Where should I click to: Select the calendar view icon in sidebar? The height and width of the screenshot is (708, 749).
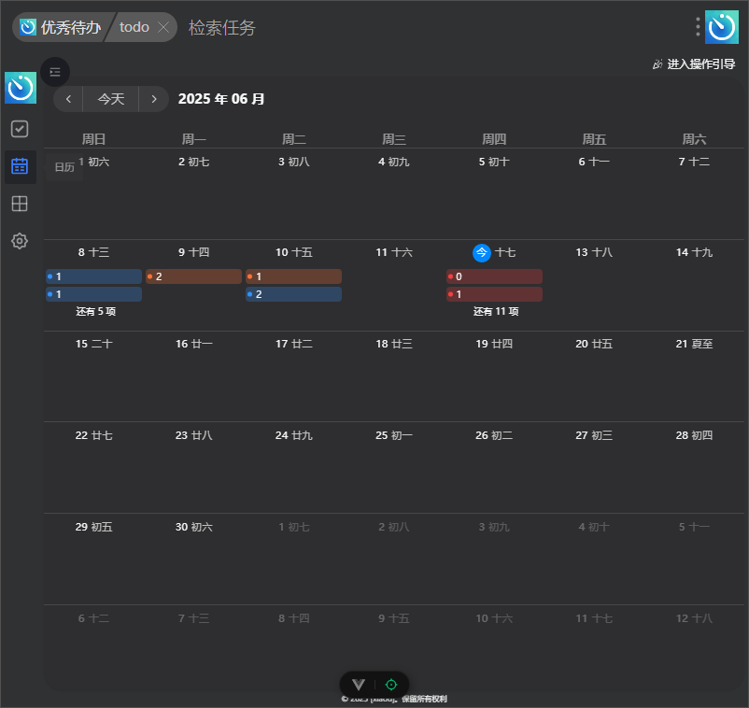point(20,166)
